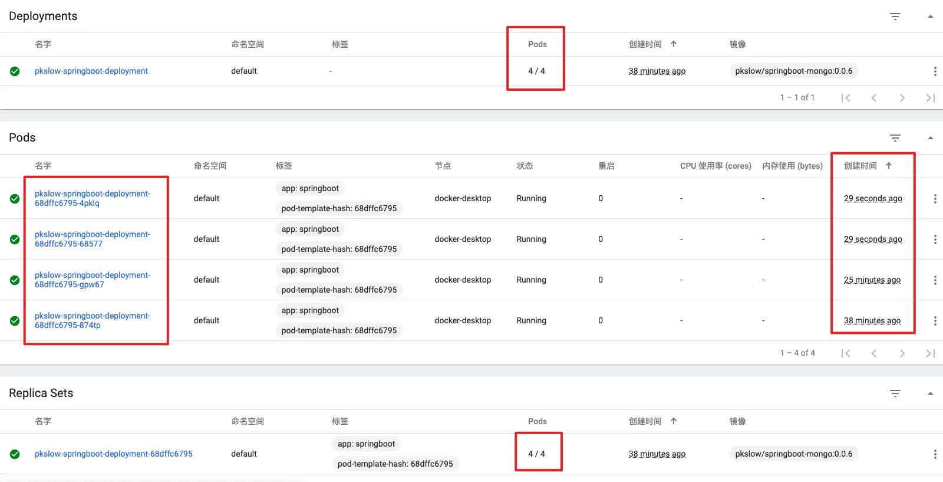Go to last page in Pods pagination
Viewport: 943px width, 482px height.
tap(931, 353)
